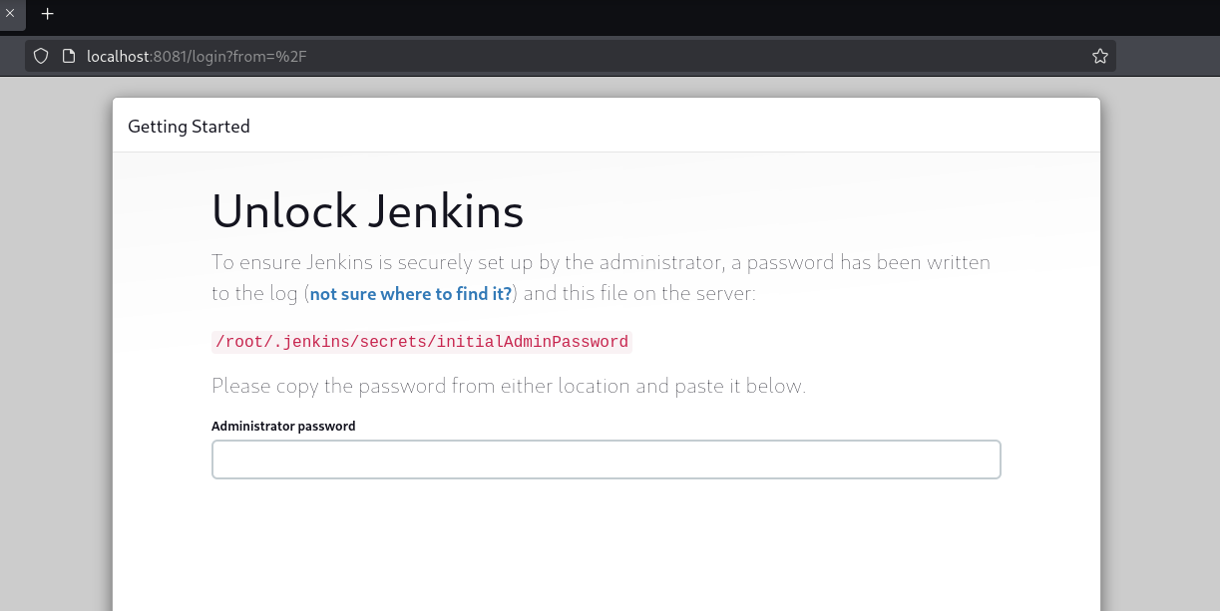Click the tracking protection shield icon
The height and width of the screenshot is (611, 1220).
(41, 56)
